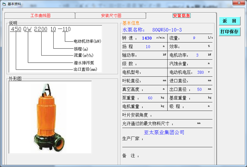The image size is (247, 167).
Task: Click the 电动机功率(kW) legend text
Action: pos(87,41)
